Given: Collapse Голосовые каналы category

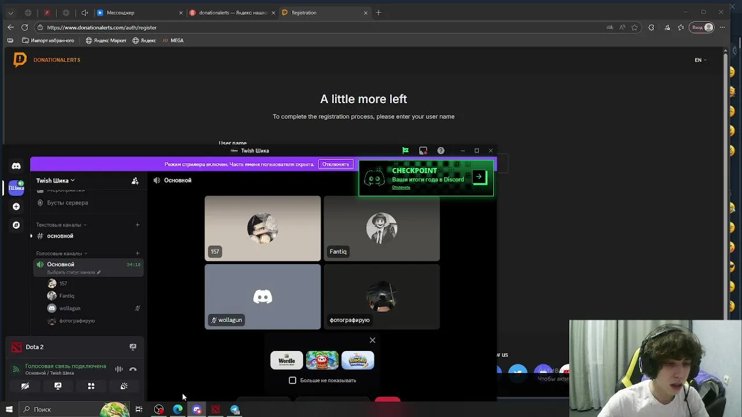Looking at the screenshot, I should (x=61, y=253).
